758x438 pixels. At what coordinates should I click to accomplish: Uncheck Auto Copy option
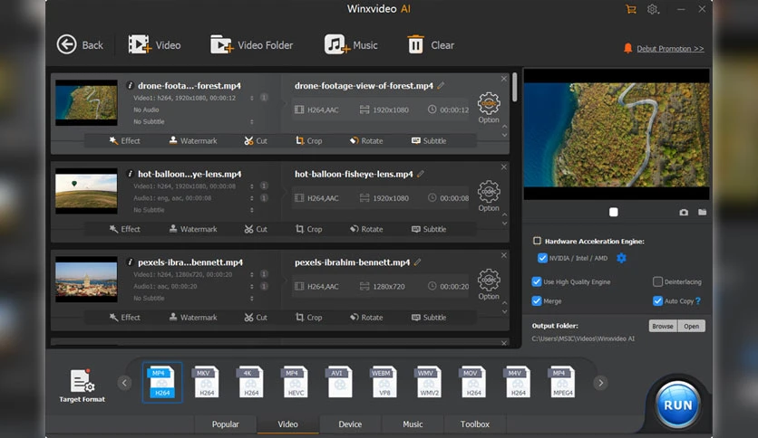(x=657, y=301)
